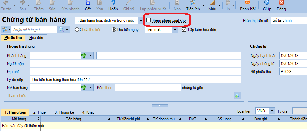Viewport: 307px width, 131px height.
Task: Click the customer name field
Action: 169,56
